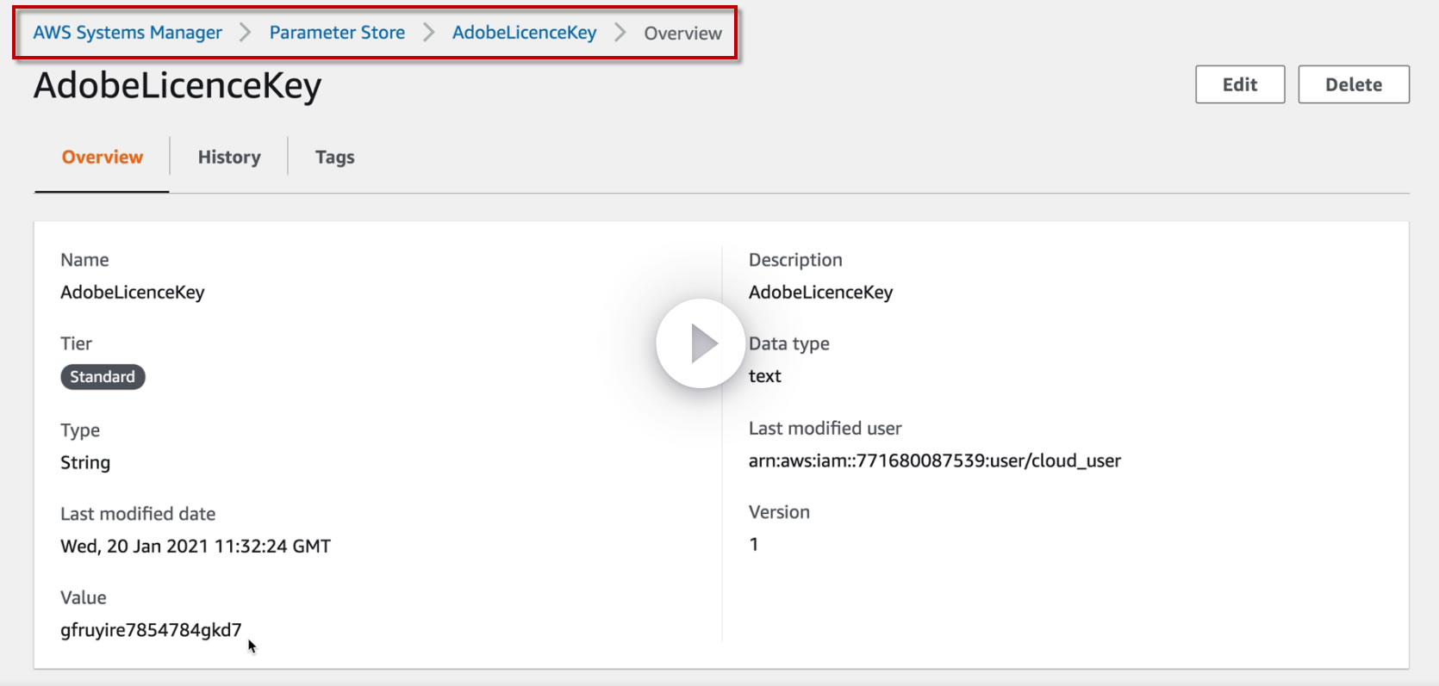
Task: Select the value gfruyire7854784gkd7
Action: tap(151, 630)
